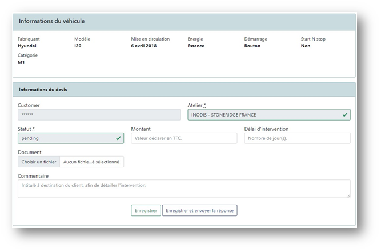Focus the Délai d'intervention field
381x252 pixels.
click(x=297, y=138)
